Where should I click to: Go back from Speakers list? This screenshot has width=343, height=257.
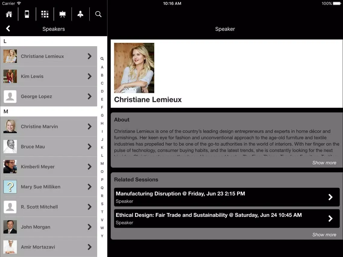[8, 29]
